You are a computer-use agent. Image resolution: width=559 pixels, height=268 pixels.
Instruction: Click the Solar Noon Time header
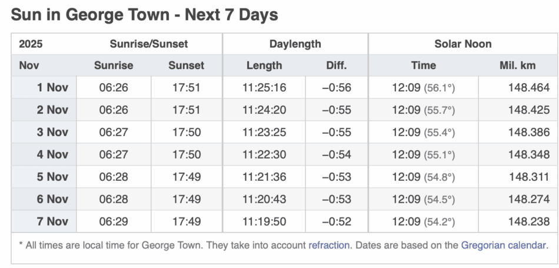point(424,65)
